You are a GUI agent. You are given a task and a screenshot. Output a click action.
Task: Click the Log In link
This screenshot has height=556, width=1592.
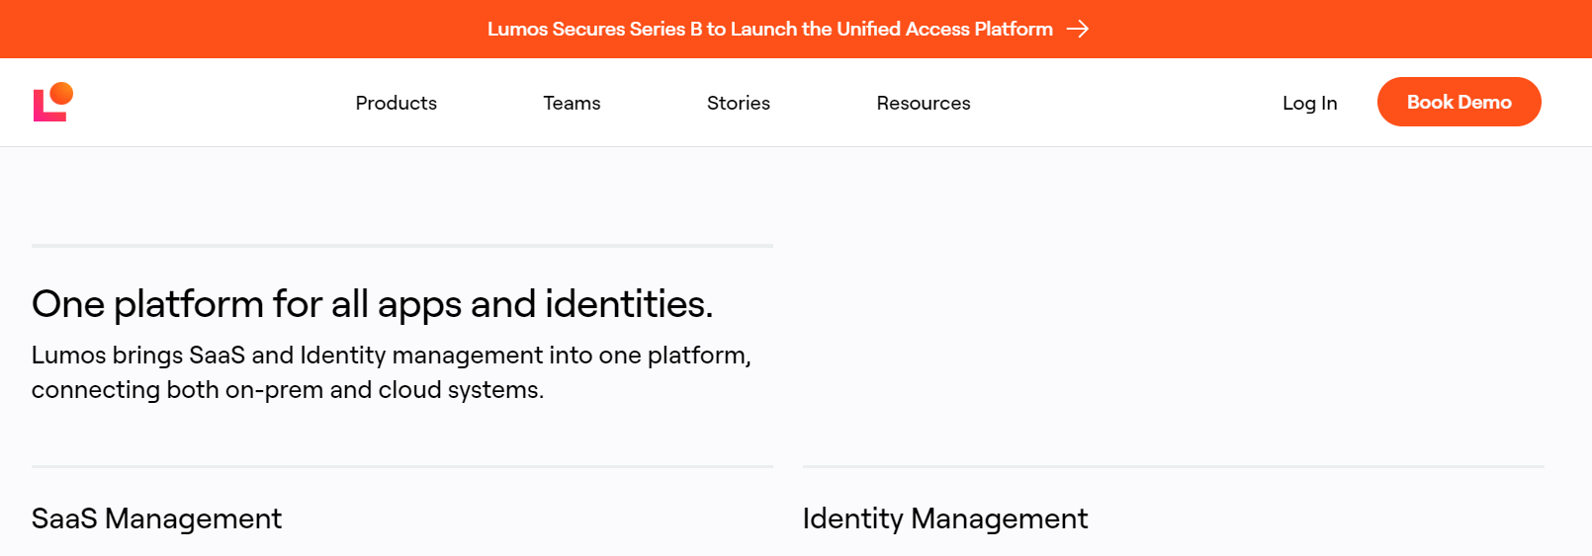1309,103
